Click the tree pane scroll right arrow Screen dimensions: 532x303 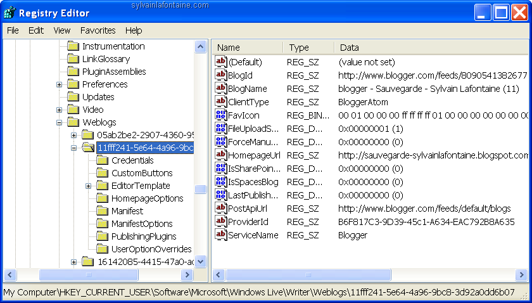click(187, 275)
